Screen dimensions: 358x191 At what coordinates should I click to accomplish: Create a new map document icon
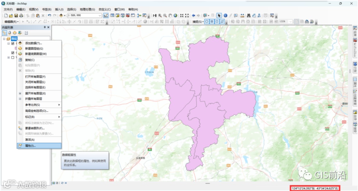click(6, 16)
